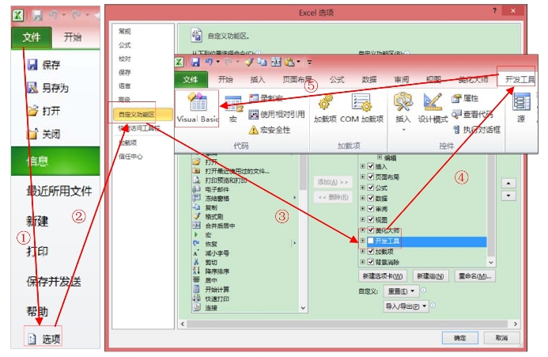548x357 pixels.
Task: Expand the 页面布局 tree node
Action: tap(363, 177)
